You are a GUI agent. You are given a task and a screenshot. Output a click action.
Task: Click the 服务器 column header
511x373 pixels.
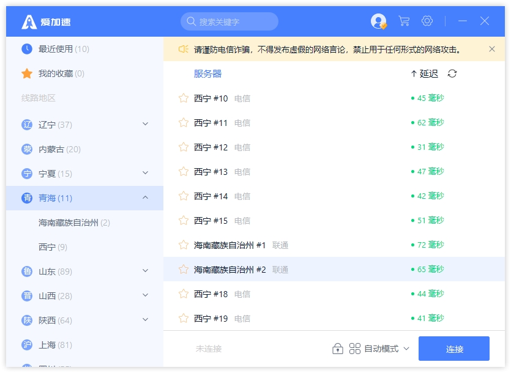click(x=207, y=73)
